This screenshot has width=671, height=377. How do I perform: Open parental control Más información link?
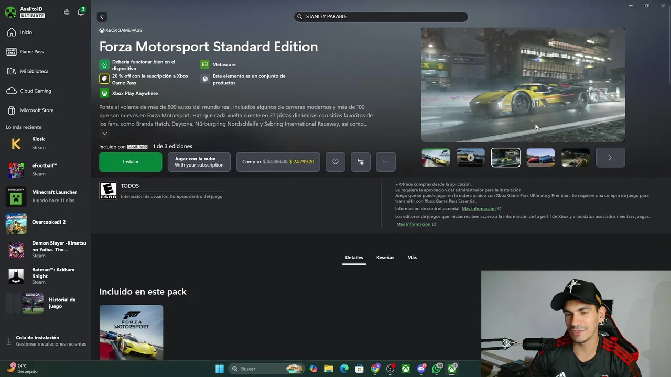[479, 209]
